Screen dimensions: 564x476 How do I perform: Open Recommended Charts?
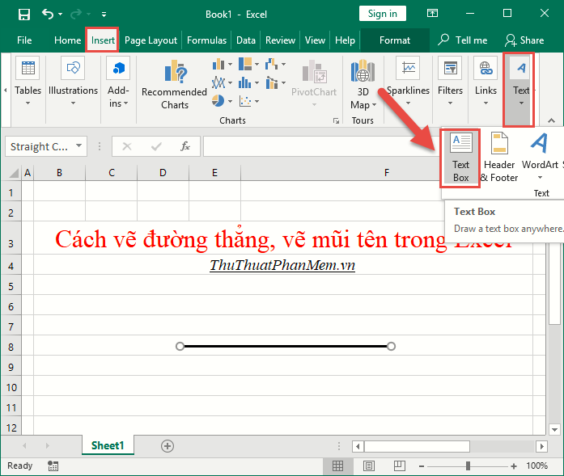point(175,85)
